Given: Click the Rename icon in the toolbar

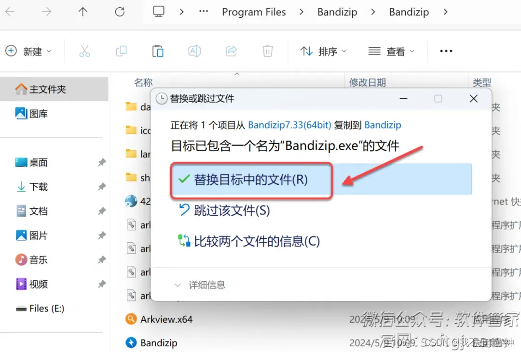Looking at the screenshot, I should coord(194,51).
